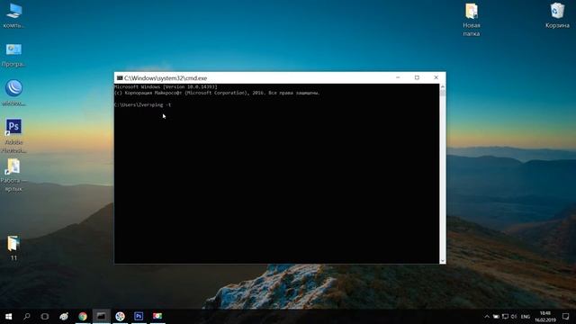Switch input language via ENG indicator
Screen dimensions: 576x324
(x=526, y=316)
